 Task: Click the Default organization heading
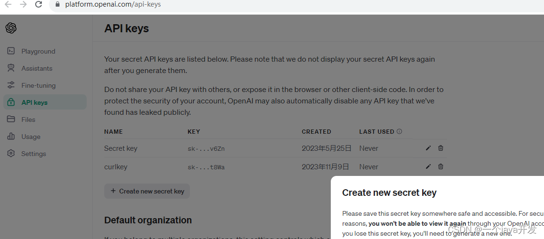click(148, 220)
